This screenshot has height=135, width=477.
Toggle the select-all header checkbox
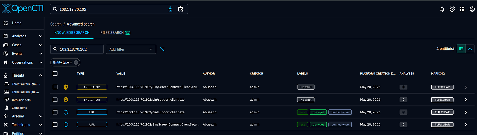[55, 73]
